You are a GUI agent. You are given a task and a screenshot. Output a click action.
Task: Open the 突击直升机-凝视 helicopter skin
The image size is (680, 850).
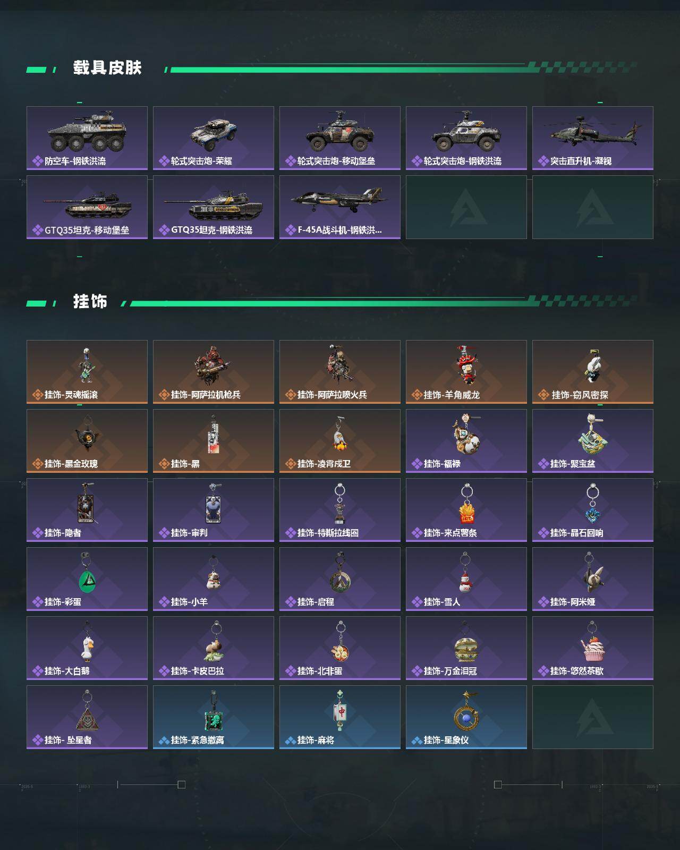(593, 138)
